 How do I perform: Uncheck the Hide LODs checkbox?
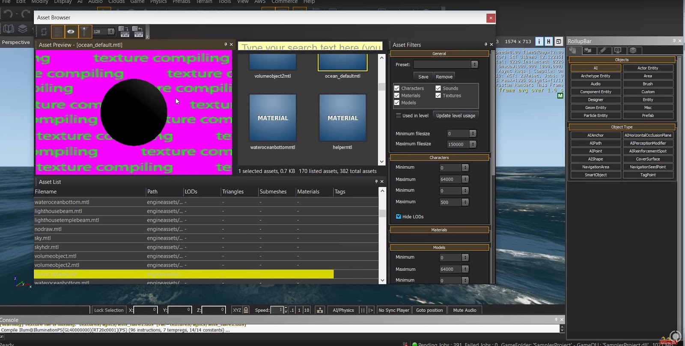[x=399, y=217]
